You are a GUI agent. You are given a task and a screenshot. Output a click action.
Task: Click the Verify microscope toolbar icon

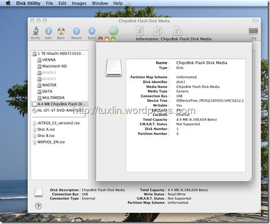(35, 31)
